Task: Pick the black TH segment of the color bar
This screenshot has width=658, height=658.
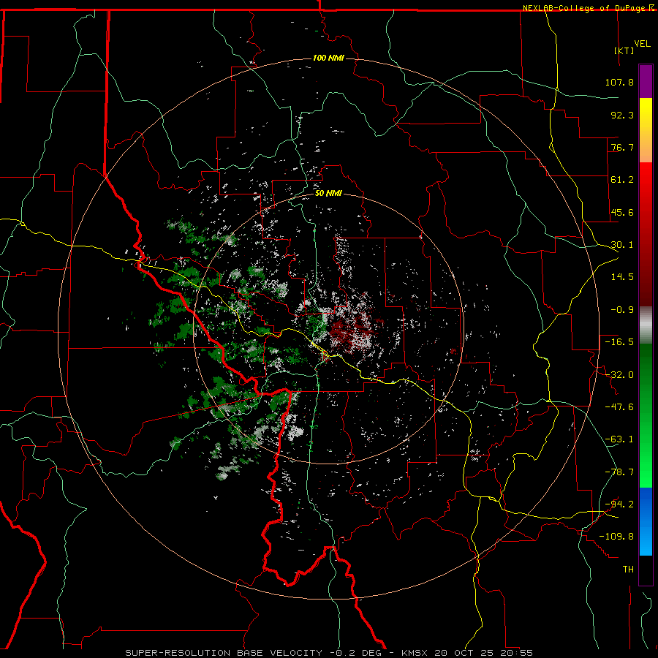Action: point(646,570)
